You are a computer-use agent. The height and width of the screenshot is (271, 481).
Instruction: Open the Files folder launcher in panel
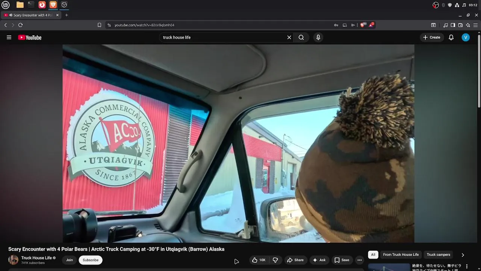20,5
